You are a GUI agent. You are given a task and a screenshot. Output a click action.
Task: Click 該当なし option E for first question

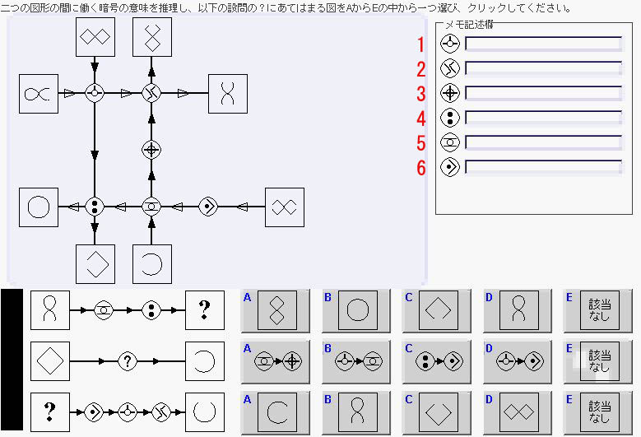[599, 309]
